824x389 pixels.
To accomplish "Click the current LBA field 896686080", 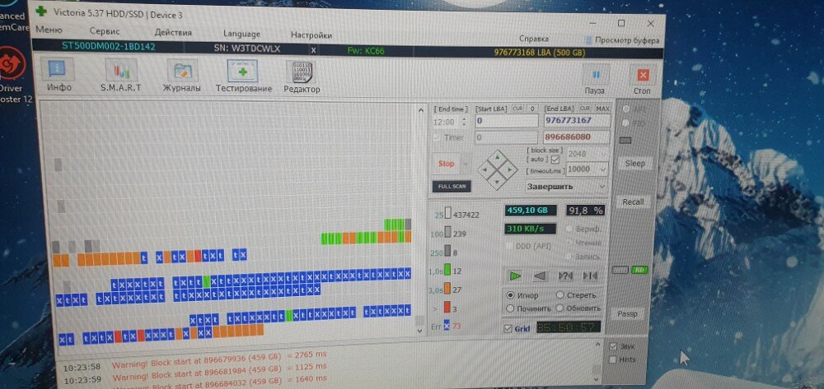I will pyautogui.click(x=577, y=137).
